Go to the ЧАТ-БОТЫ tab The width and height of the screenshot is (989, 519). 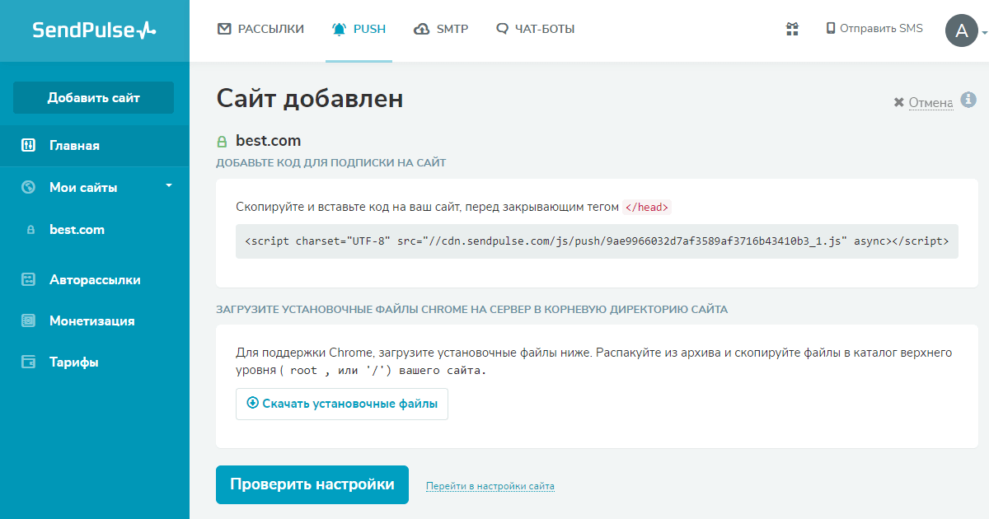(535, 30)
